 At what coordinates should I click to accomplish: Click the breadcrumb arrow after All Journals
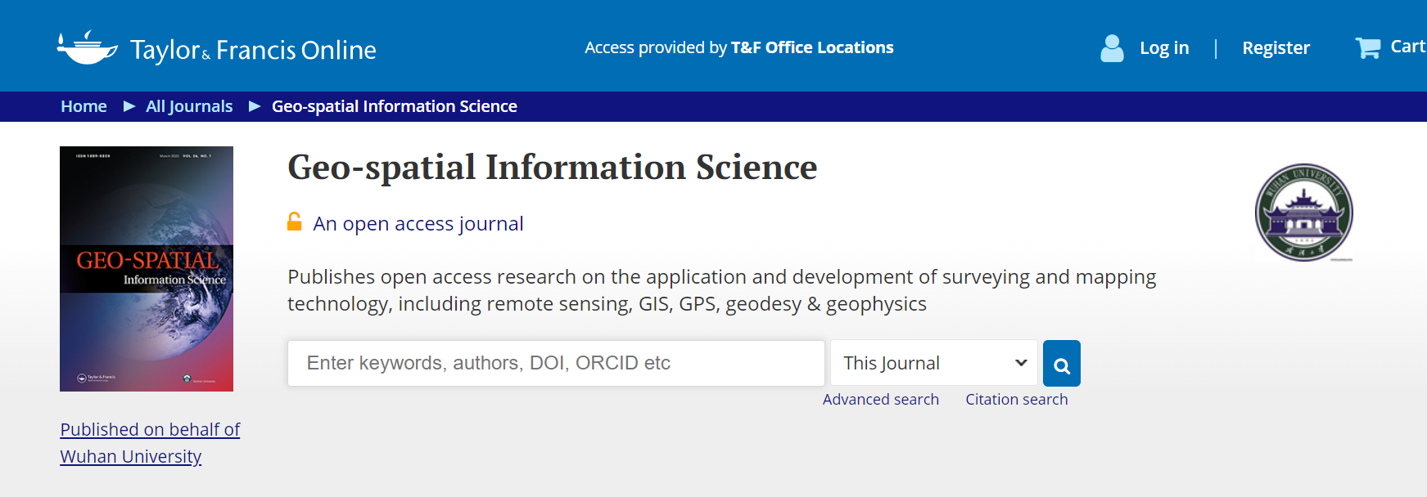click(x=254, y=106)
